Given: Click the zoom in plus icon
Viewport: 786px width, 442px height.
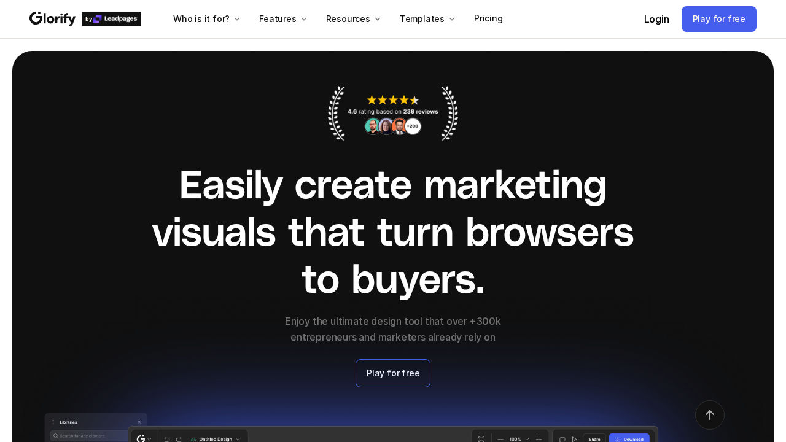Looking at the screenshot, I should click(x=539, y=439).
